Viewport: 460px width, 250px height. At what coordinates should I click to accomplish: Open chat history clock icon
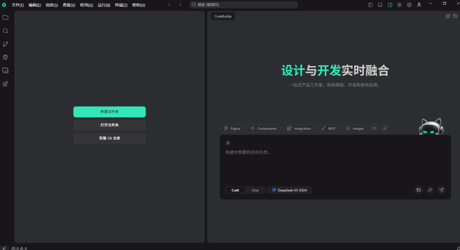[455, 16]
